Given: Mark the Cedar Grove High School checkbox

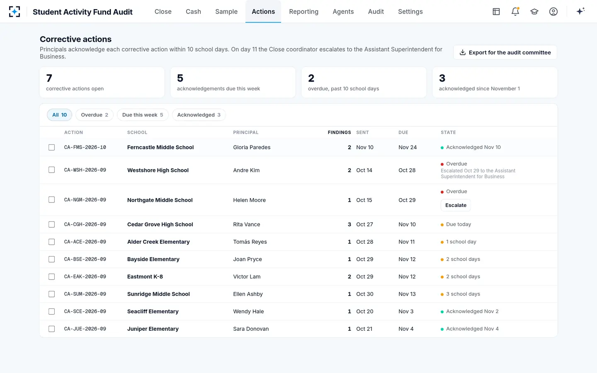Looking at the screenshot, I should (52, 225).
